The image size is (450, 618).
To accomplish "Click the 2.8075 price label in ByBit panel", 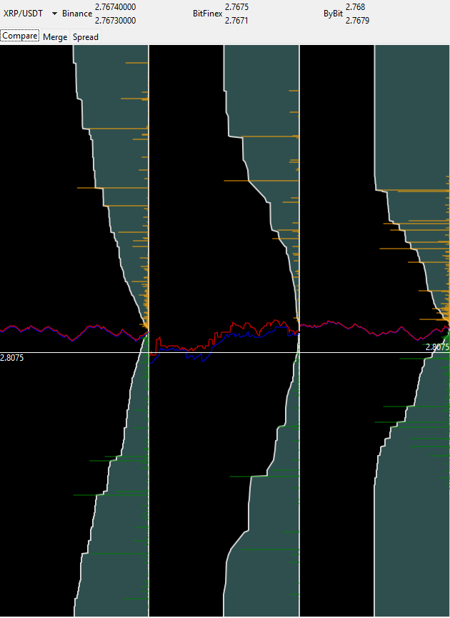I will pos(437,347).
